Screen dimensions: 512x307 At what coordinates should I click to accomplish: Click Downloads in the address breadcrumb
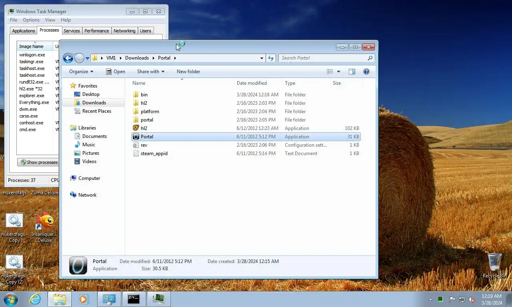tap(137, 58)
